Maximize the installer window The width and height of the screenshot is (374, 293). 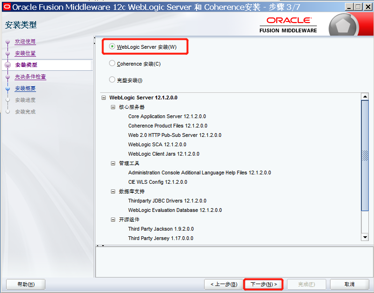point(358,7)
